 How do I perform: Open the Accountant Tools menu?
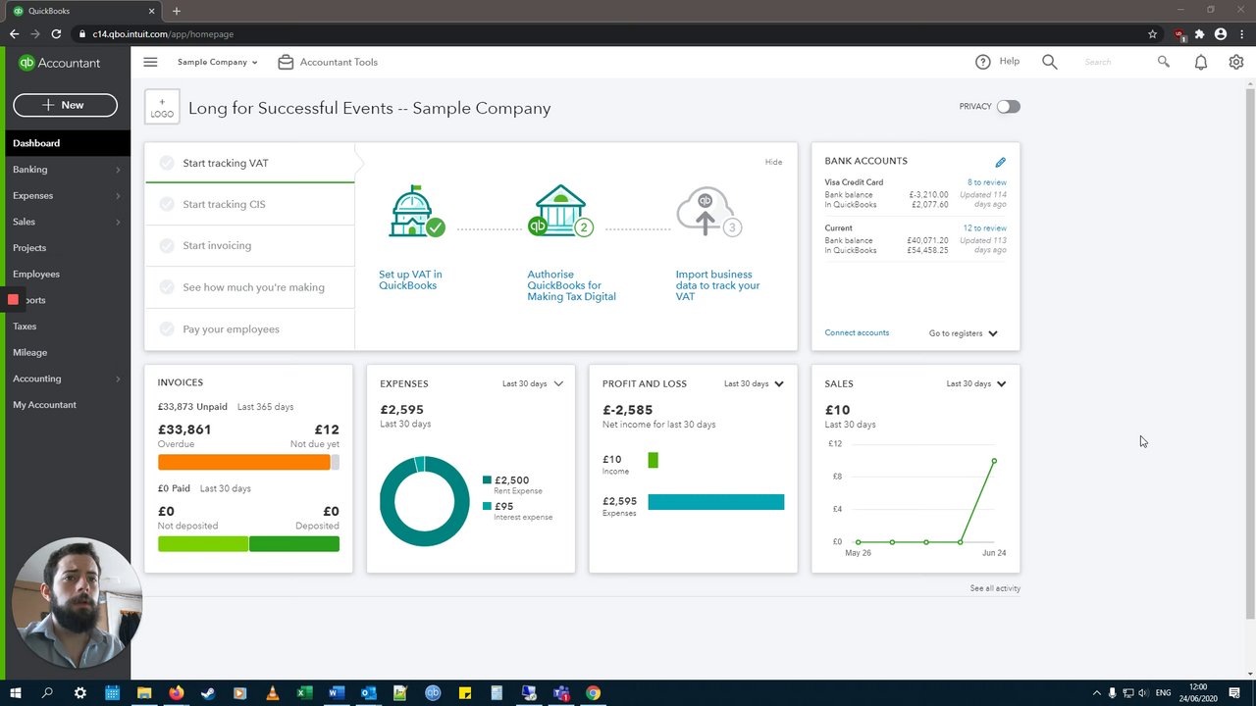[328, 62]
